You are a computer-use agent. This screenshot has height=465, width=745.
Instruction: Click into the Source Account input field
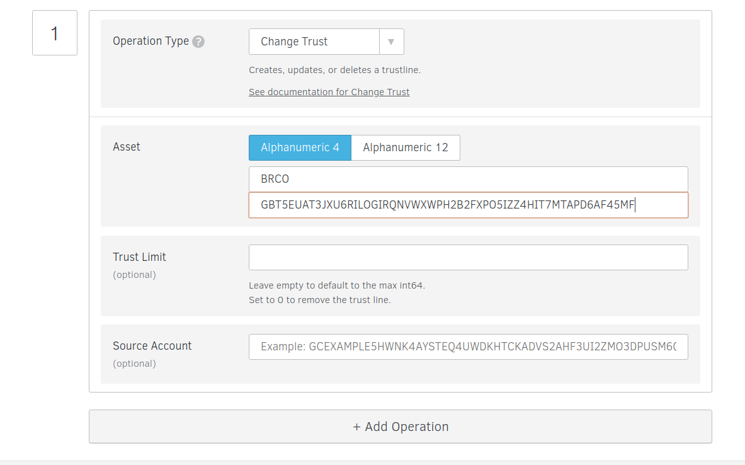(x=468, y=347)
